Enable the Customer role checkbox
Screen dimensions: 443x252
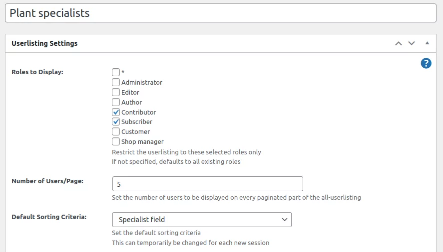pos(116,131)
